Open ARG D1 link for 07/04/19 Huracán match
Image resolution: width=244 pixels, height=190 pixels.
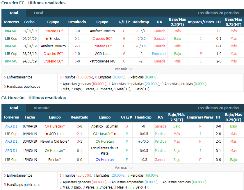(11, 126)
